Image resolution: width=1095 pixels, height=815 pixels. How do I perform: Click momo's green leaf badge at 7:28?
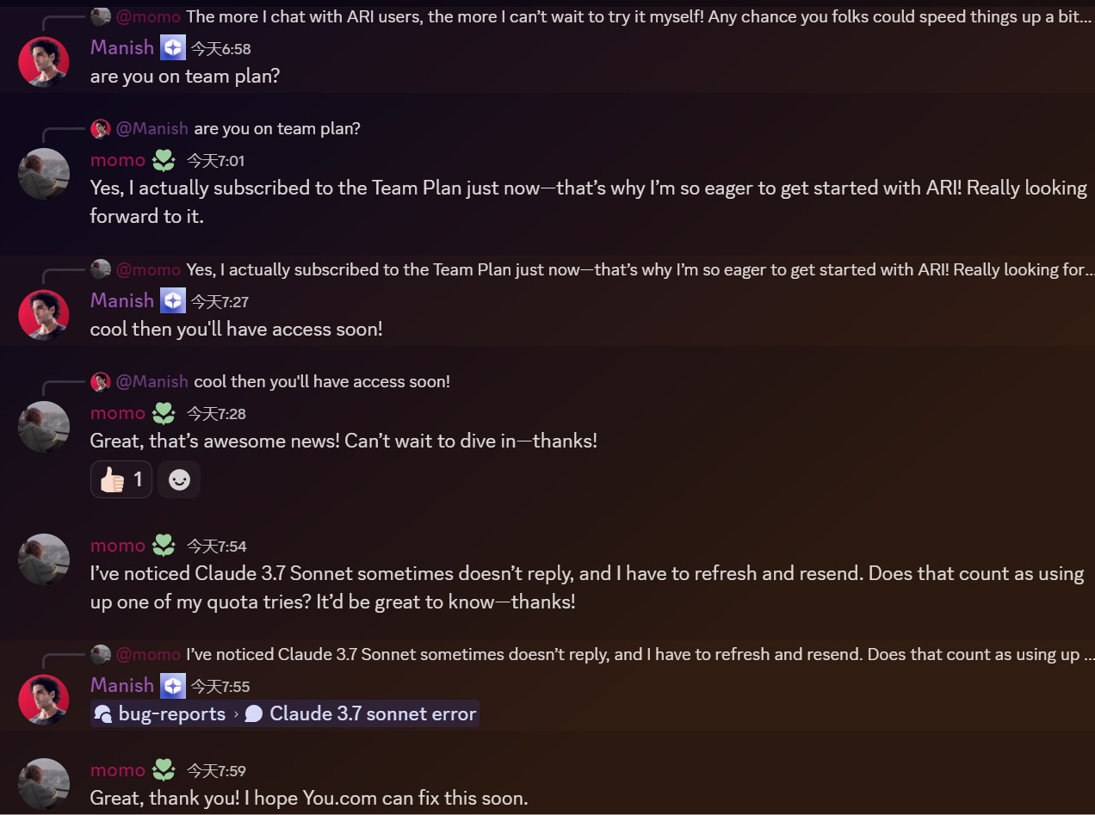point(164,413)
